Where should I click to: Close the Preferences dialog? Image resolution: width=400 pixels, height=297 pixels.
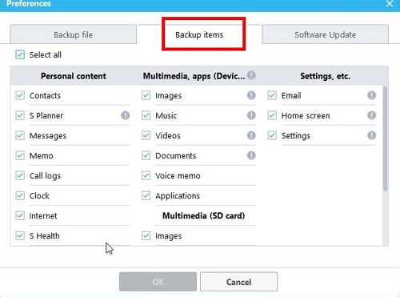390,4
